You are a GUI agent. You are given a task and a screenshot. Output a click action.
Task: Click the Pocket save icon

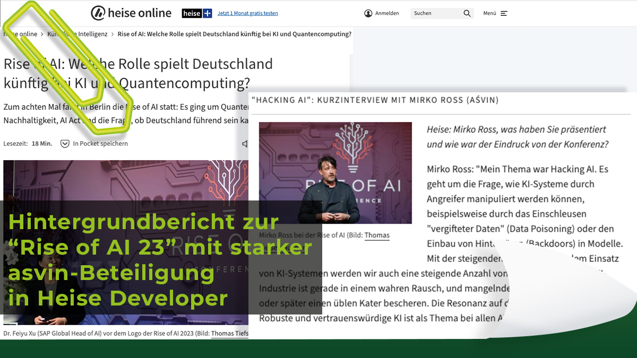coord(65,144)
